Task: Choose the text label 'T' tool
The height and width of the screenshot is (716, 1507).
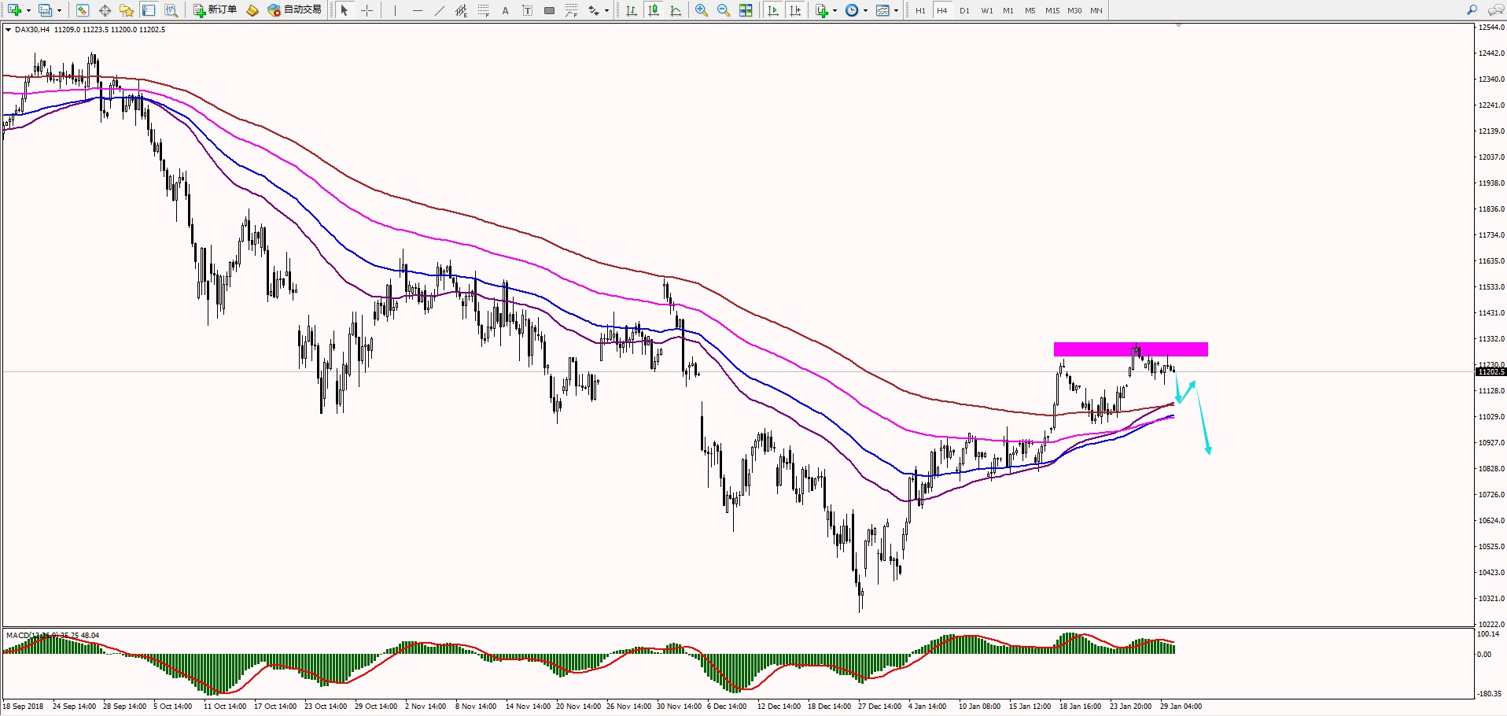Action: pos(527,10)
